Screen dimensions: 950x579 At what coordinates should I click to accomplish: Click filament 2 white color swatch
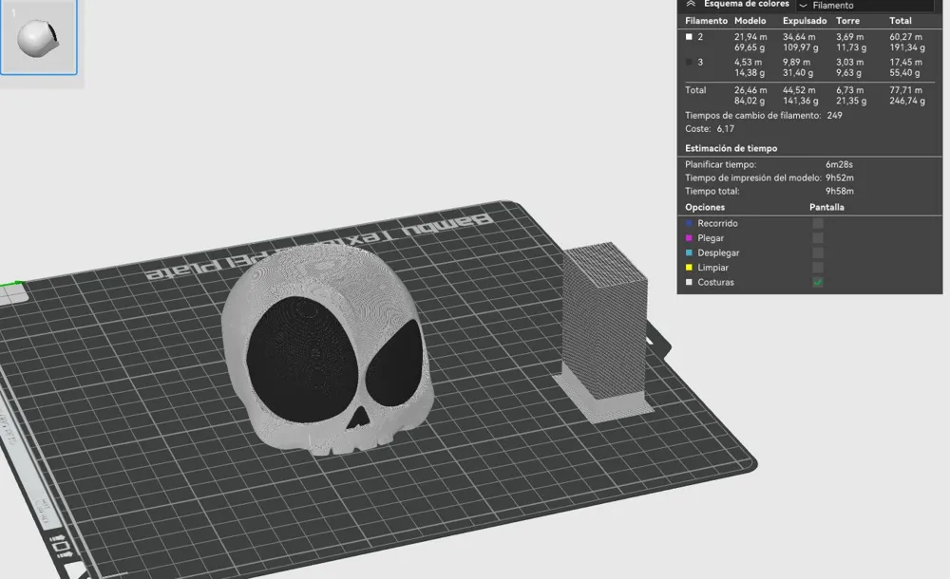point(689,37)
